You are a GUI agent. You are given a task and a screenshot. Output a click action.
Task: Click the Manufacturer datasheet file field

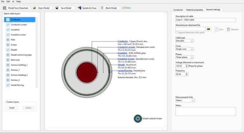(x=191, y=29)
